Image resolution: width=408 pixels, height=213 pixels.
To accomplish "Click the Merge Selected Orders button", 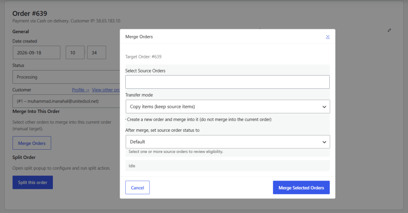I will 301,188.
